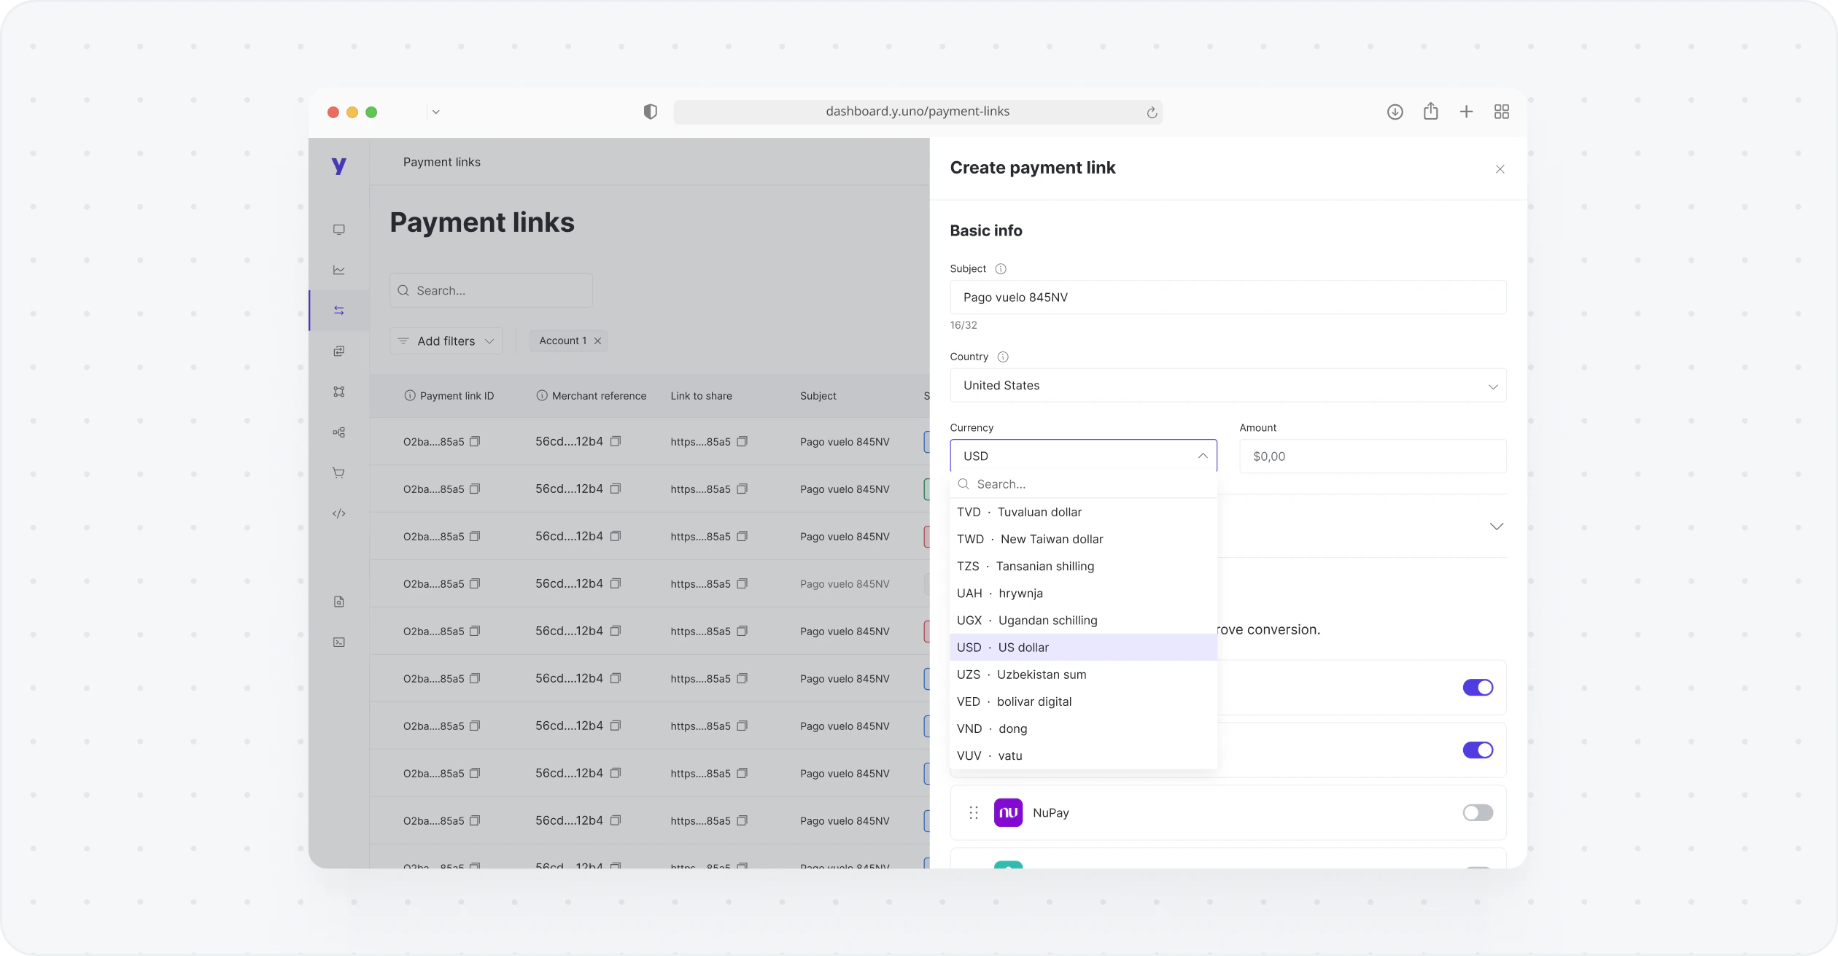Enable the NuPay toggle
Viewport: 1838px width, 956px height.
tap(1477, 812)
